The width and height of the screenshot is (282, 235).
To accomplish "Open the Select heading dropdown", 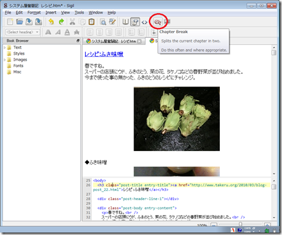I will pyautogui.click(x=22, y=32).
